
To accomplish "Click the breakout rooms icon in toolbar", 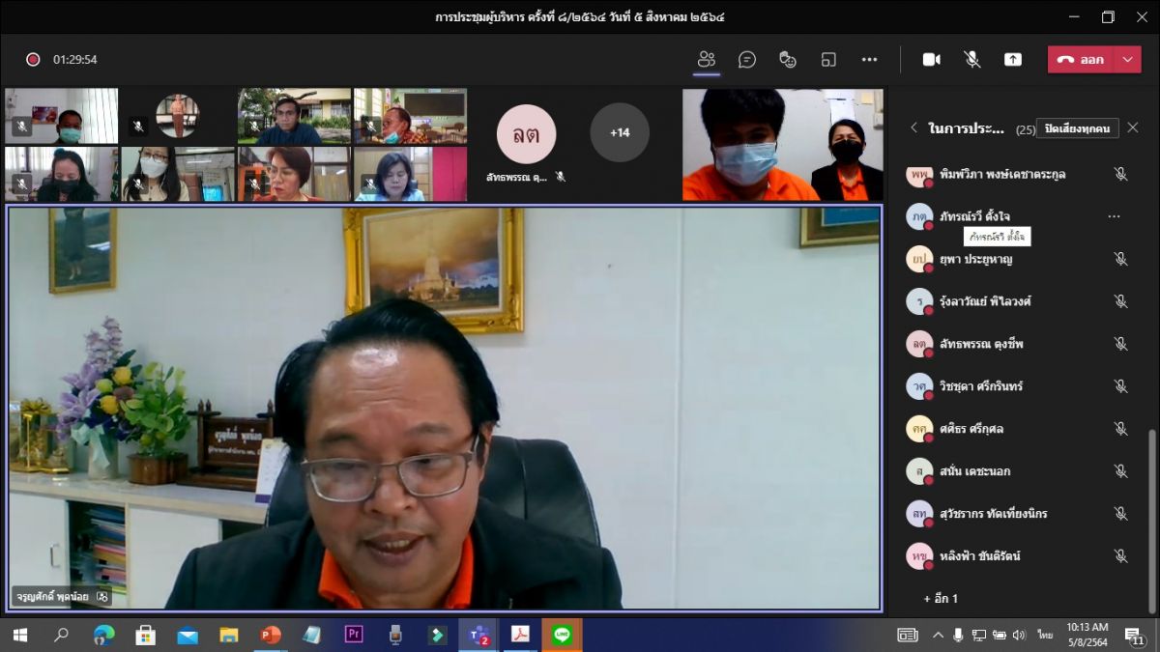I will pyautogui.click(x=828, y=59).
